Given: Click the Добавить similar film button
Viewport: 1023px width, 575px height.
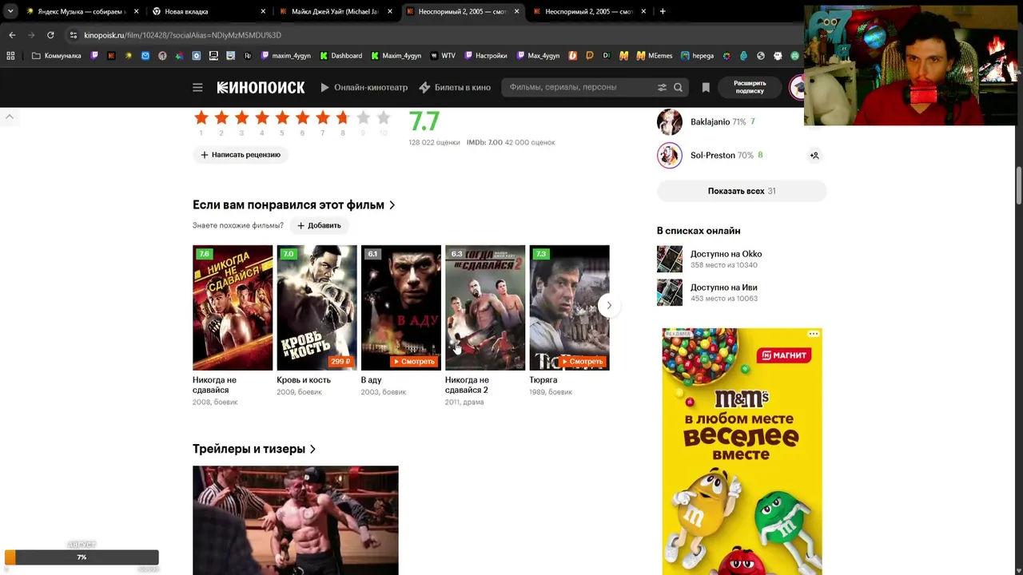Looking at the screenshot, I should (319, 225).
